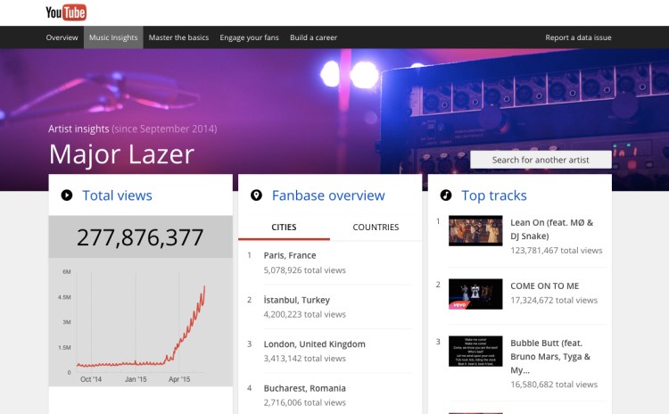This screenshot has height=414, width=669.
Task: Open the Lean On video thumbnail
Action: [475, 231]
